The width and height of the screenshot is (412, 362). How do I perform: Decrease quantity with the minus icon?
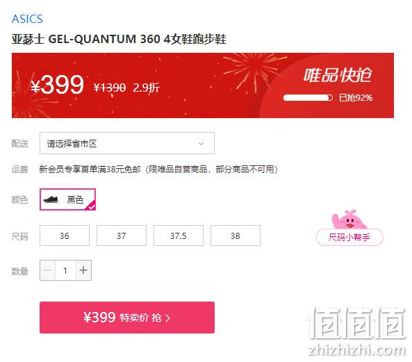47,270
